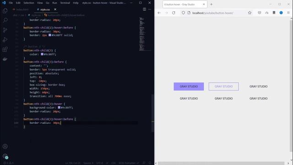Click the filled purple GRAY STUDIO button
The image size is (293, 165).
click(189, 87)
